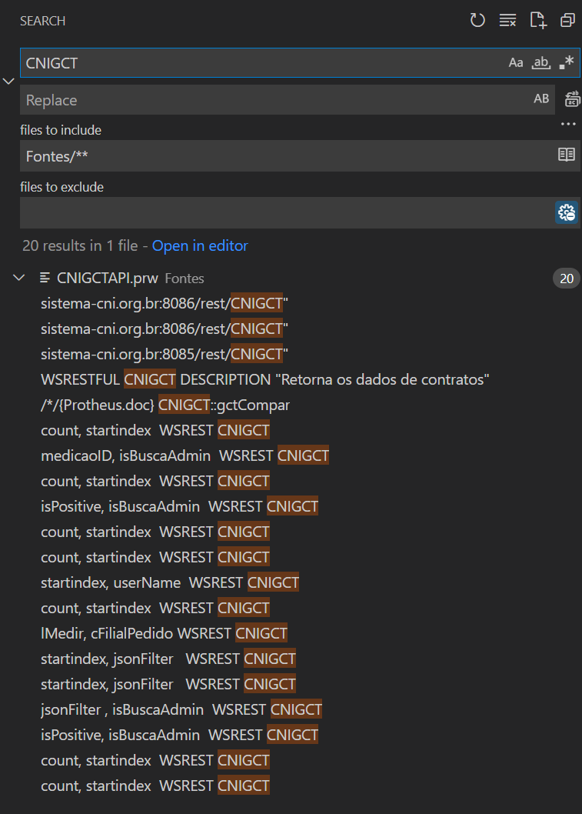Open the search editor book icon

point(566,155)
